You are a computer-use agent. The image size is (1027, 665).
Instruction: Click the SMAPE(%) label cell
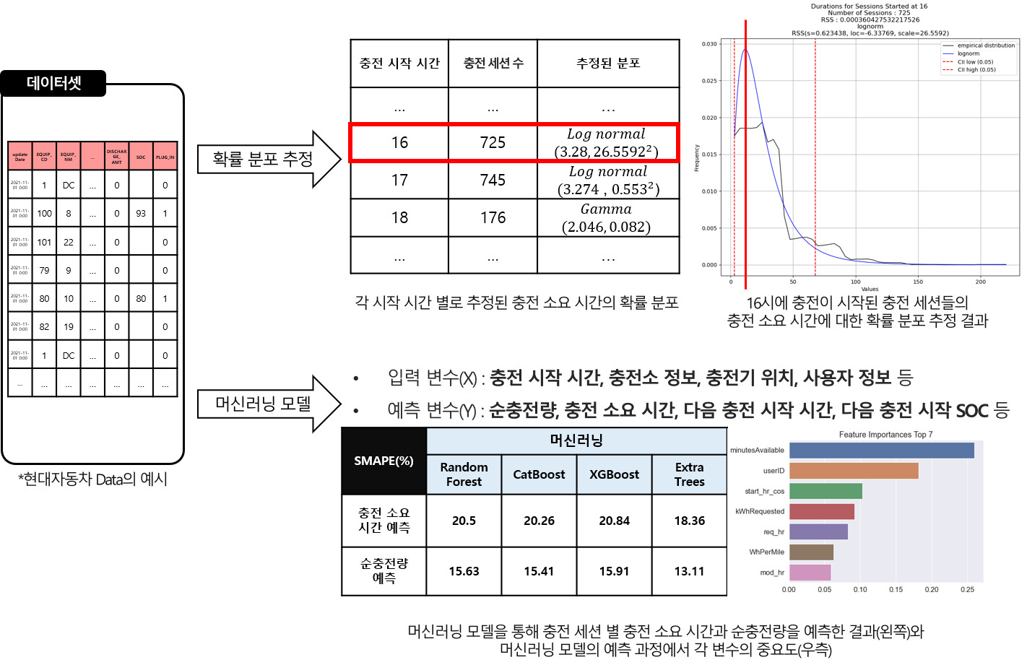click(383, 461)
